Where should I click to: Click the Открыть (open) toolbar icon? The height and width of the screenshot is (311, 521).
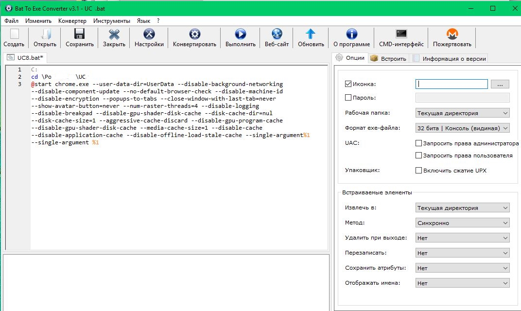[x=46, y=34]
